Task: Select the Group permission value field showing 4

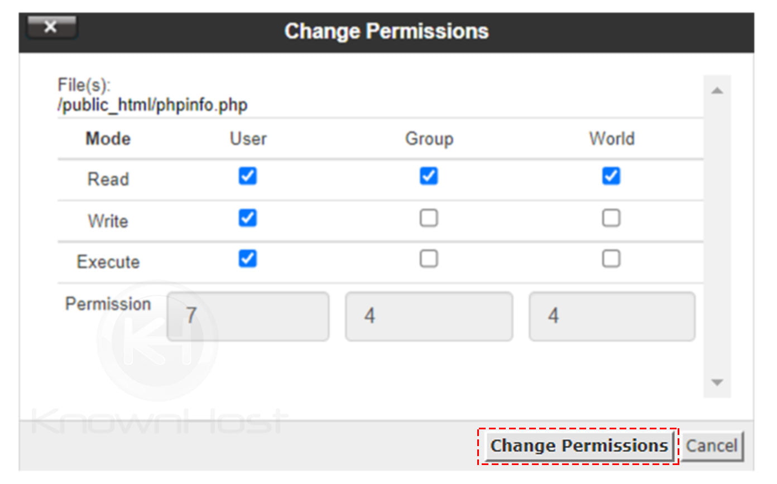Action: tap(429, 316)
